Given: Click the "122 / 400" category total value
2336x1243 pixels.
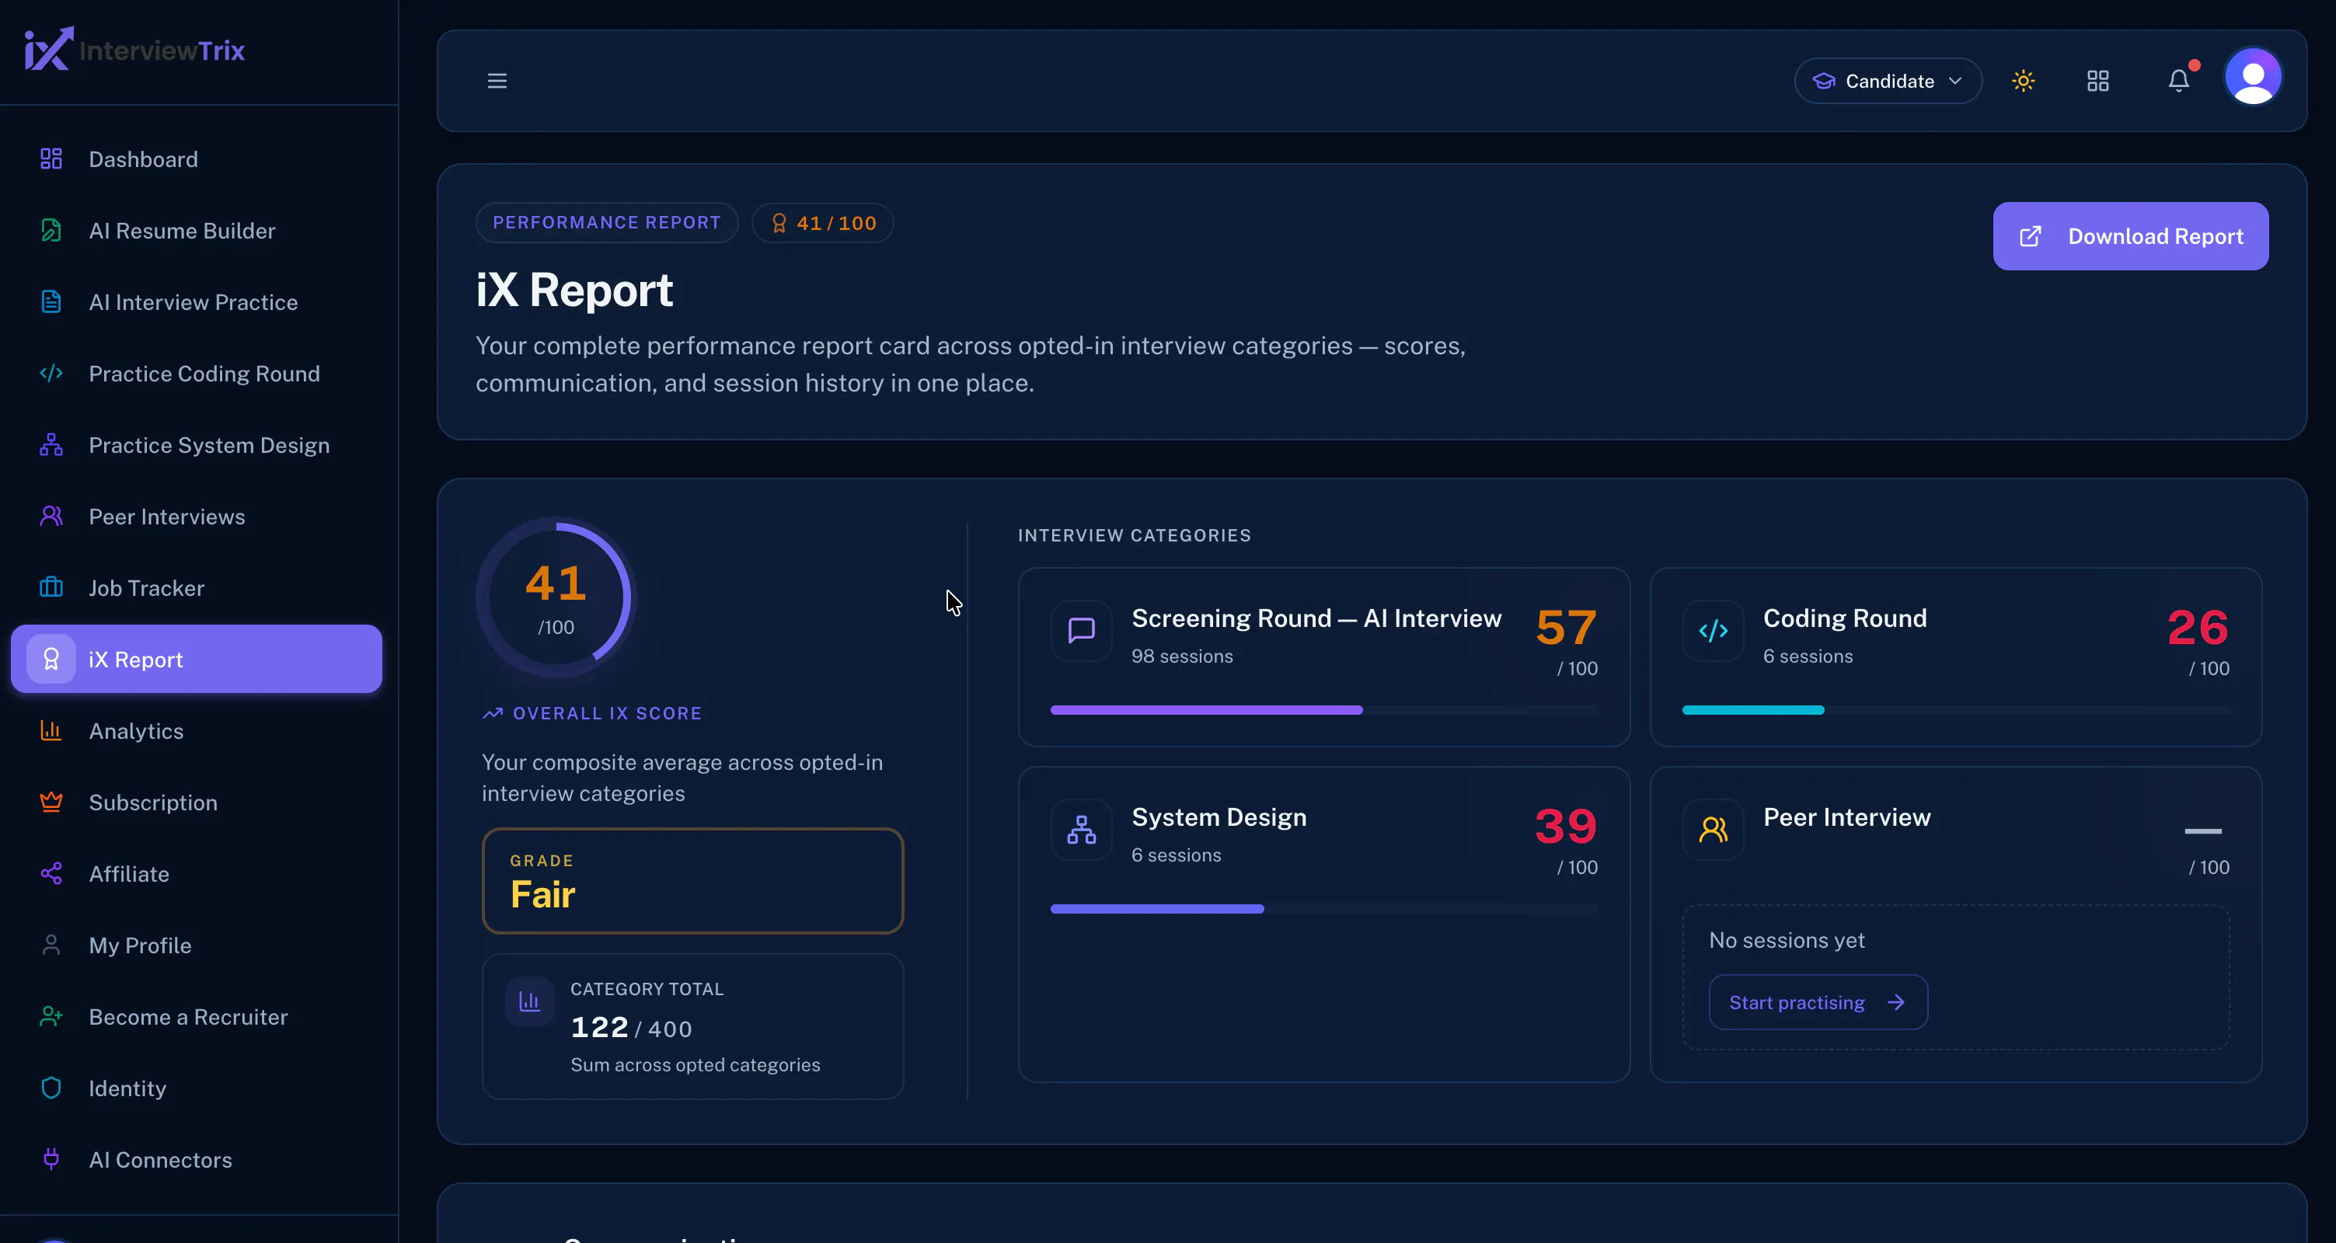Looking at the screenshot, I should click(631, 1028).
